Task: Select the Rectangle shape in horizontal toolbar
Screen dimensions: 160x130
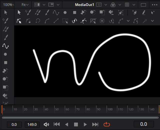Action: click(74, 12)
